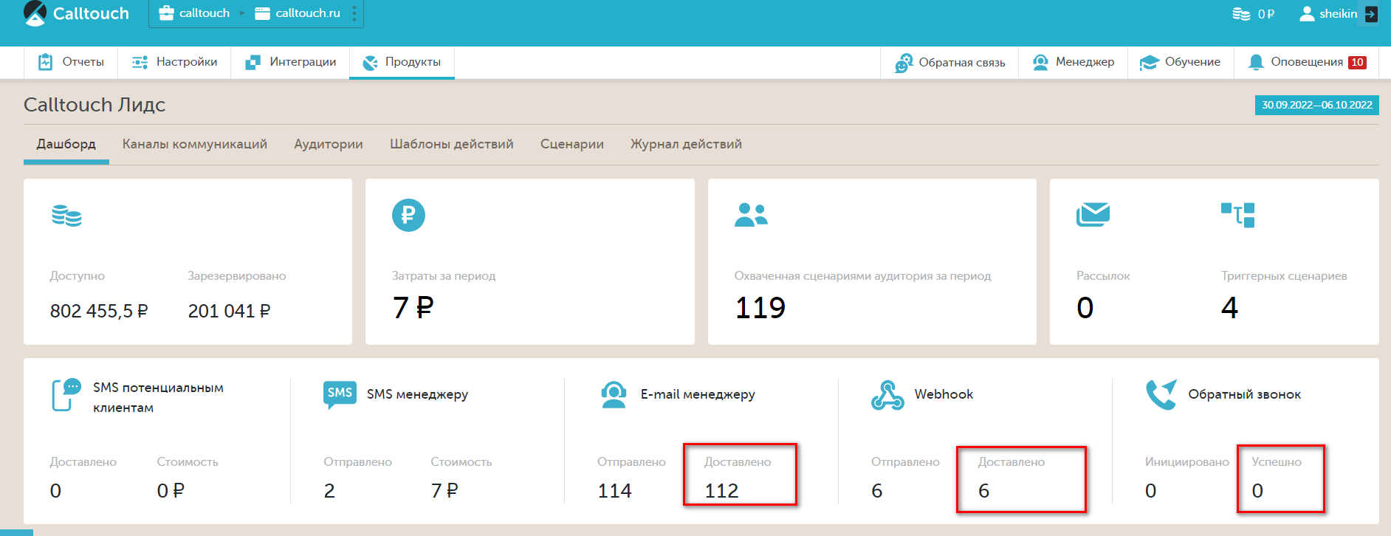Viewport: 1391px width, 536px height.
Task: Click the logout arrow icon
Action: [1371, 14]
